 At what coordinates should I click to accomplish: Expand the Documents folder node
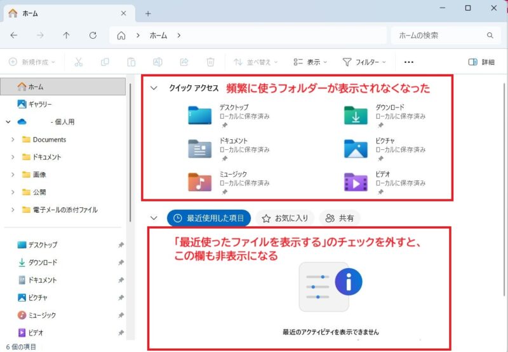pos(13,139)
